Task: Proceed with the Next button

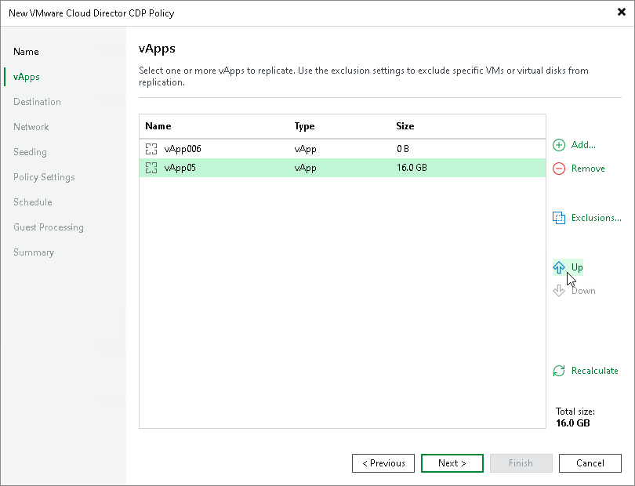Action: (x=452, y=463)
